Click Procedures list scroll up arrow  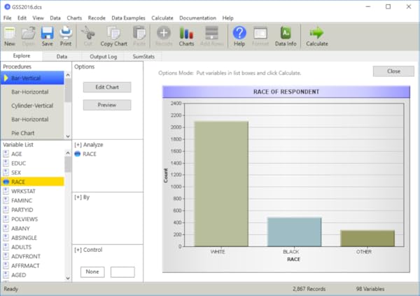pos(68,75)
